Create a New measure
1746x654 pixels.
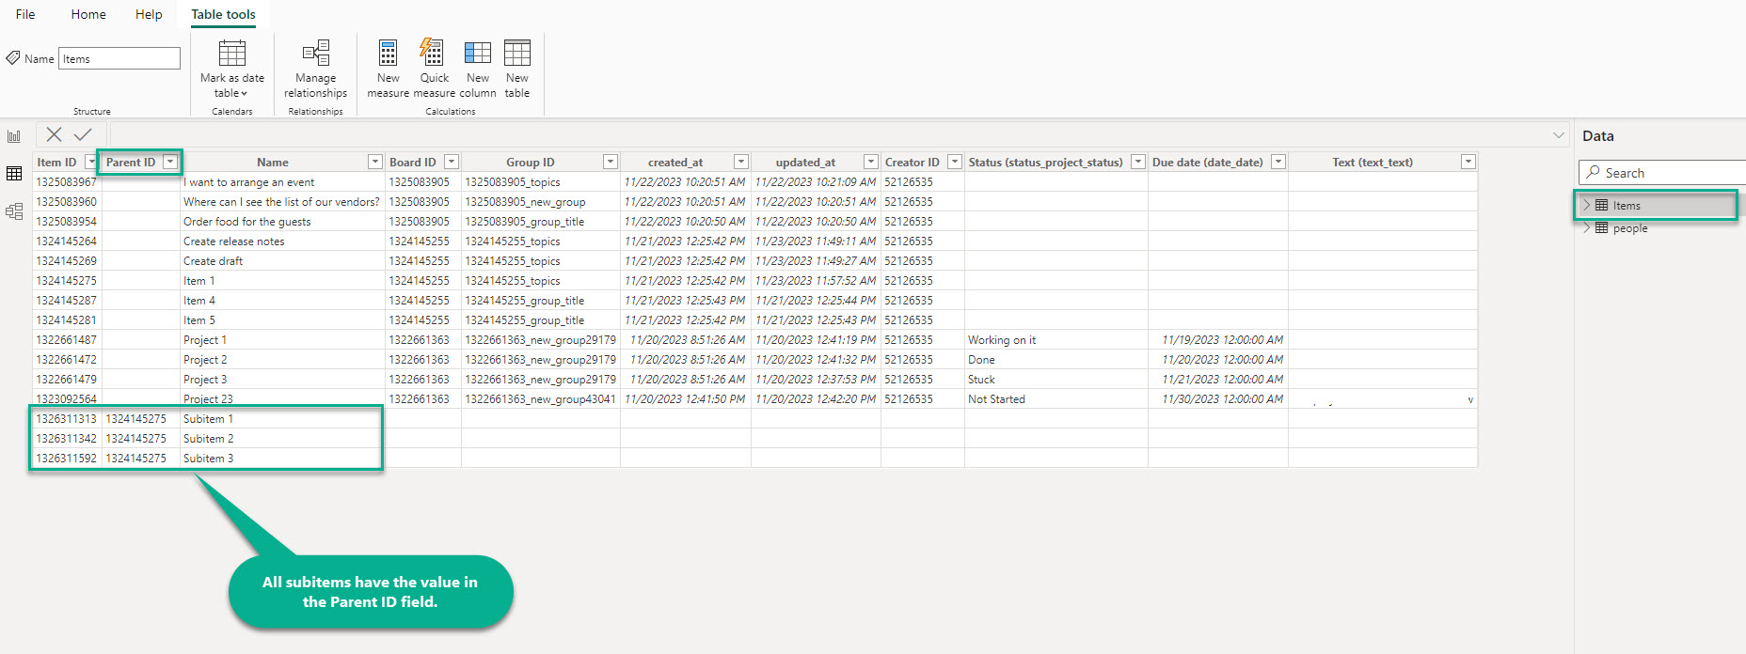(388, 54)
